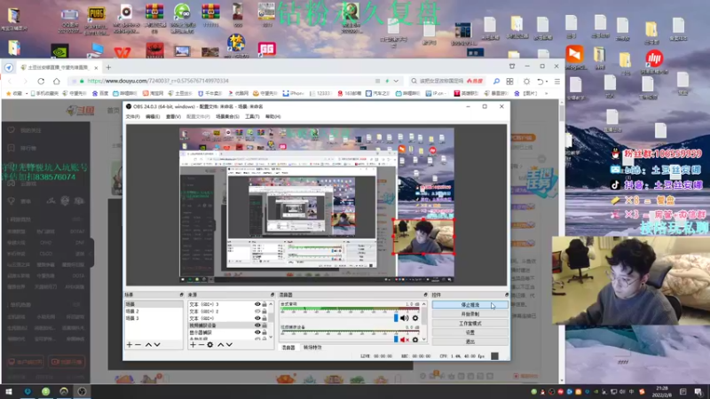Screen dimensions: 710x399
Task: Click the webcam source in OBS preview
Action: pyautogui.click(x=423, y=237)
